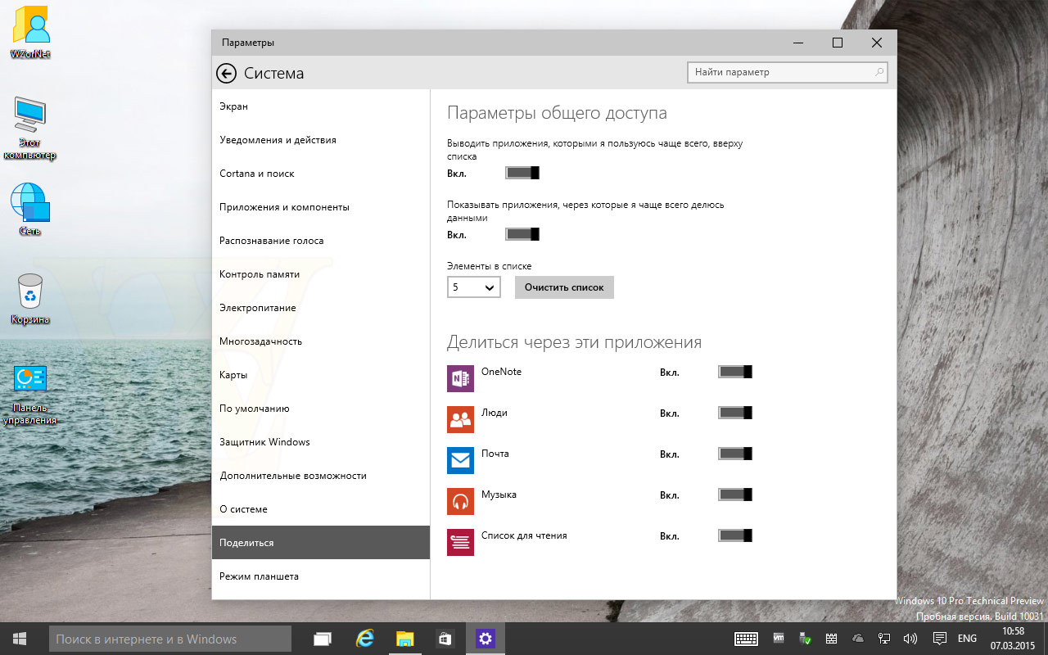Screen dimensions: 1048x655
Task: Click the Очистить список button
Action: tap(564, 287)
